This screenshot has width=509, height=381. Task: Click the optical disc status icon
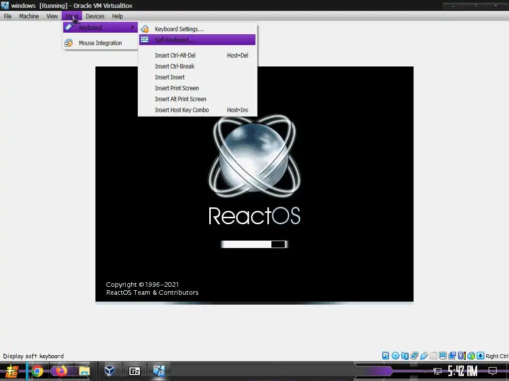pos(395,356)
